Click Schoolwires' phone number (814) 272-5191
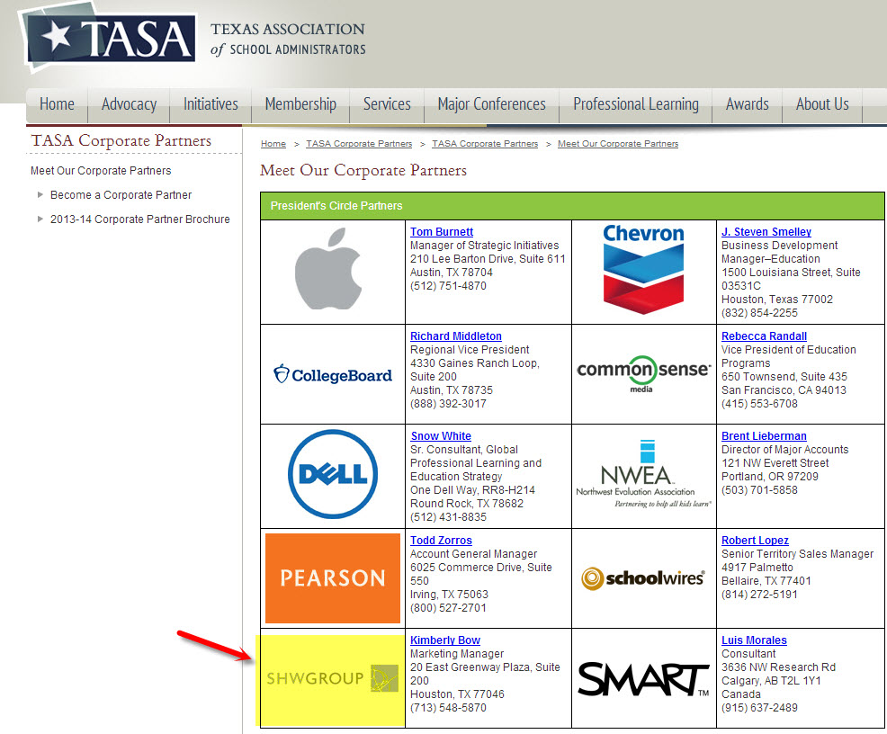Image resolution: width=887 pixels, height=734 pixels. pos(760,595)
